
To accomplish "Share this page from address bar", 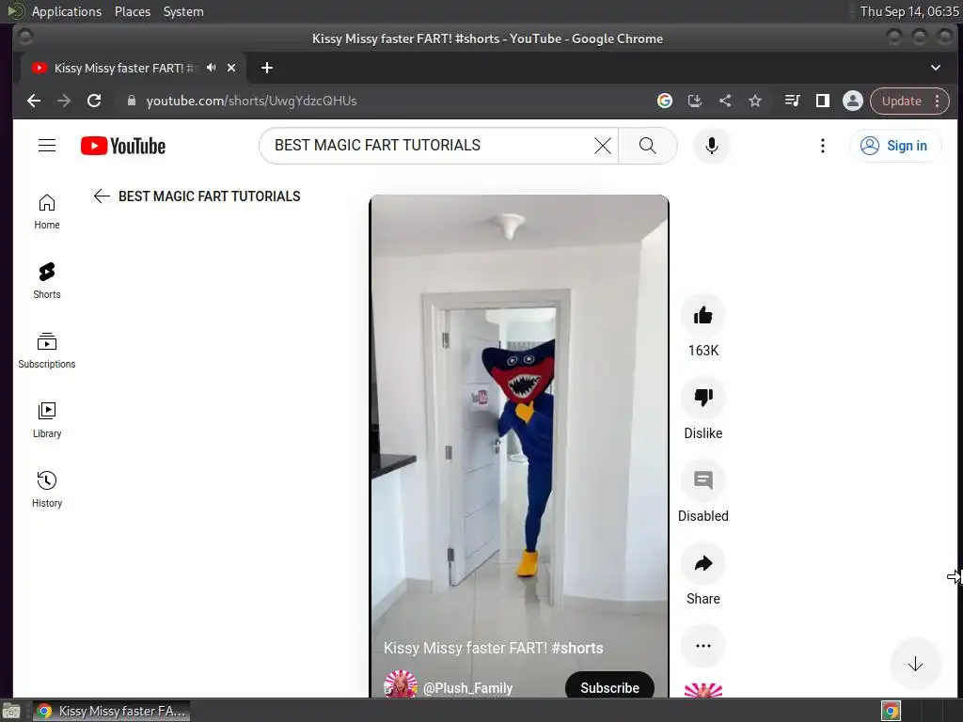I will [725, 101].
